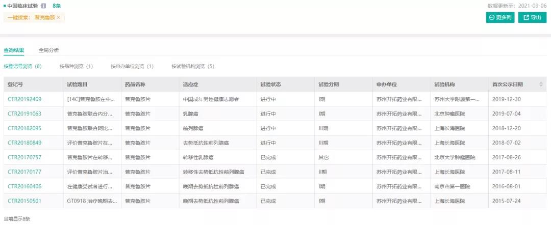Click the date 2015-07-24

click(507, 201)
